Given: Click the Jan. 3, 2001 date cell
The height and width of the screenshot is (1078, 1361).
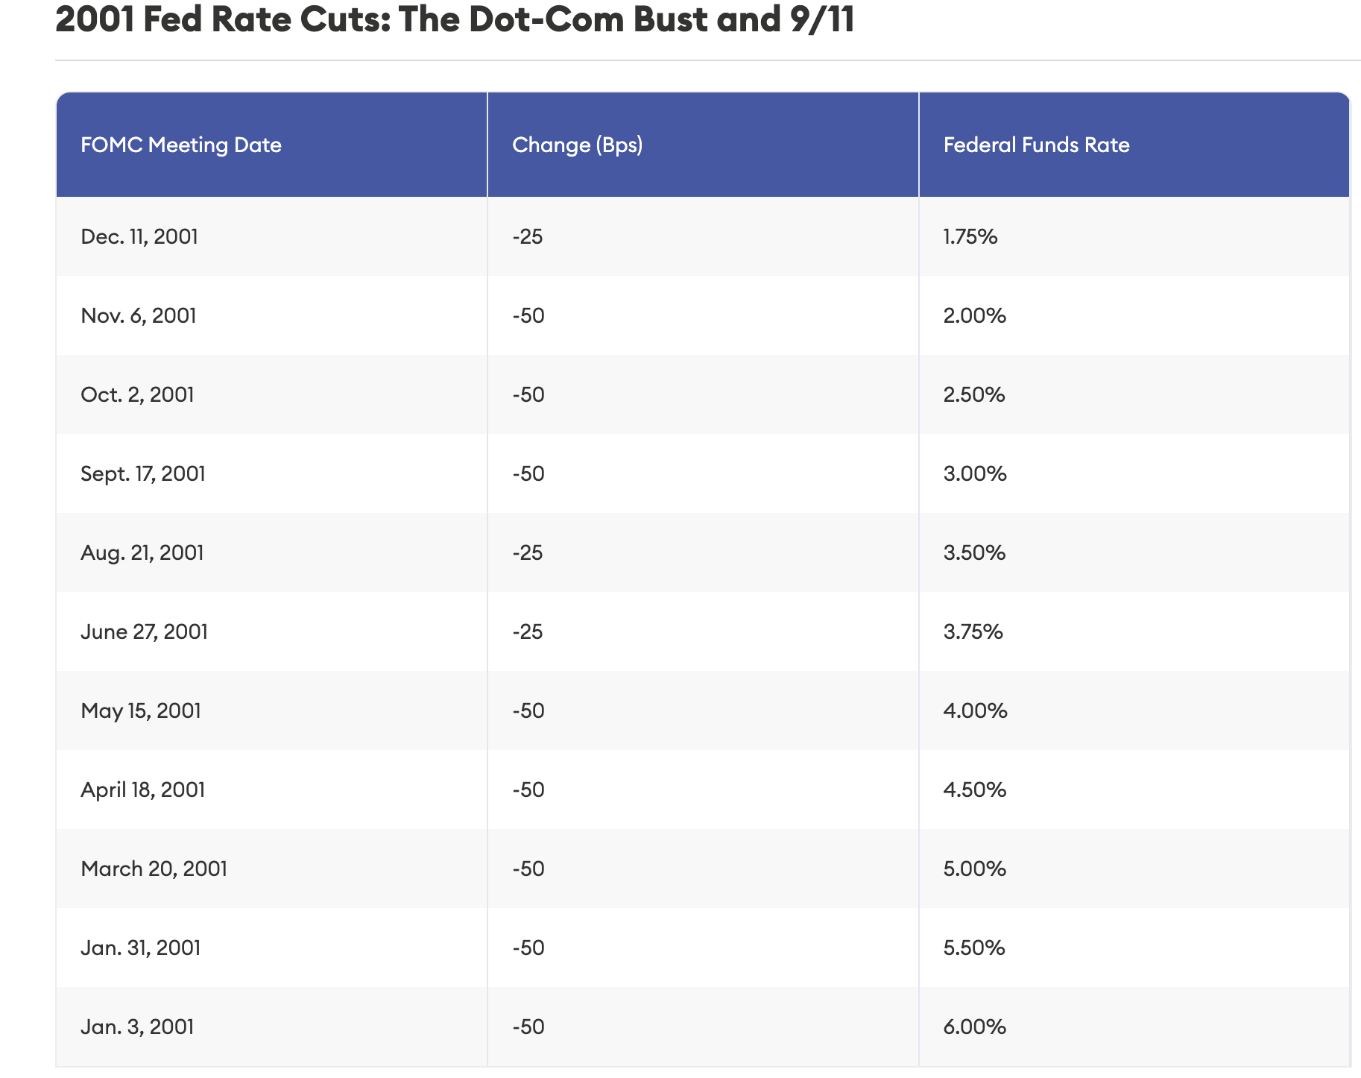Looking at the screenshot, I should 137,1027.
